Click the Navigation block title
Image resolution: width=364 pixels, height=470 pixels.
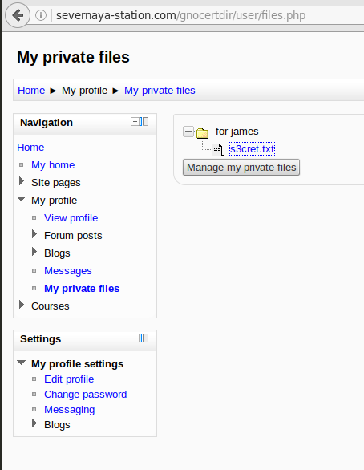tap(47, 122)
